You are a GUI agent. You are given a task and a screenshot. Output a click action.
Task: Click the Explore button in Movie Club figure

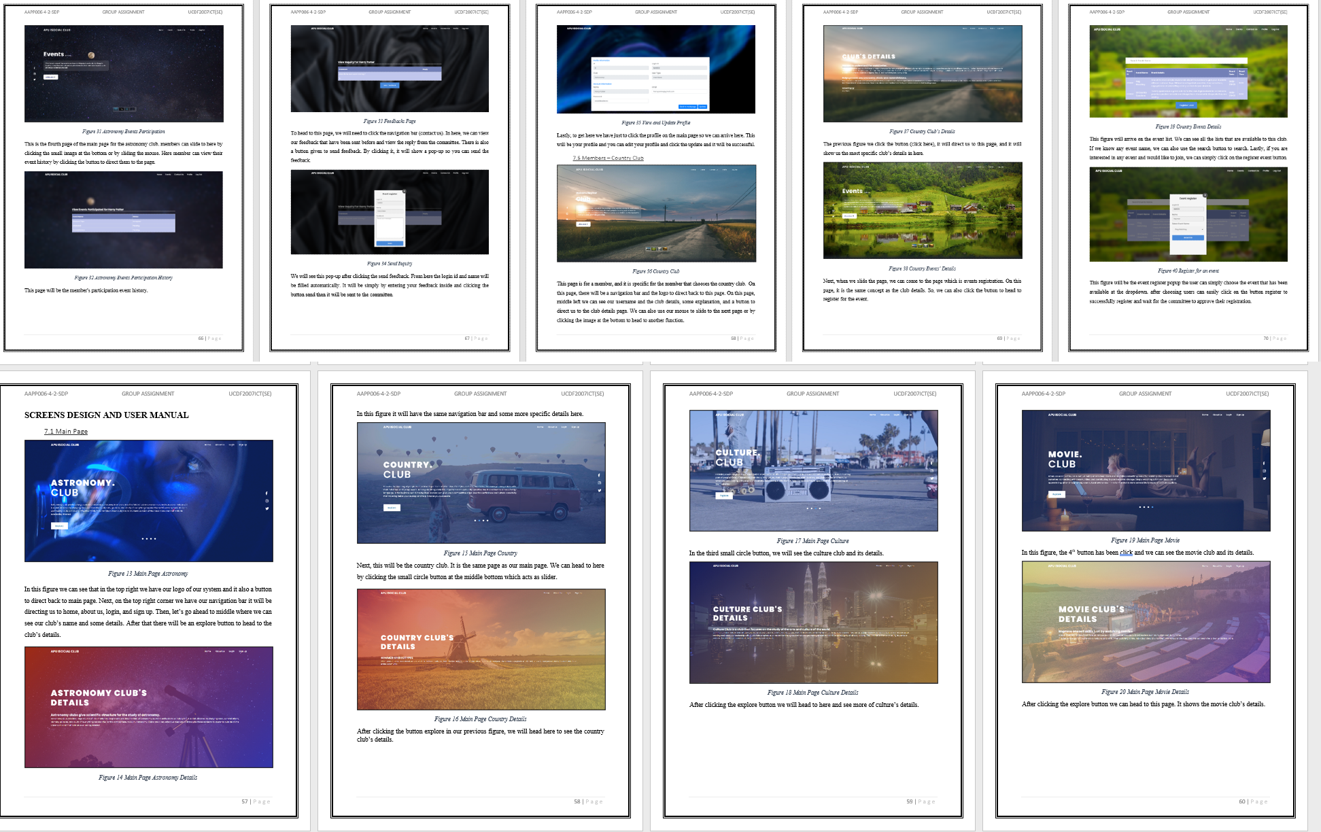pyautogui.click(x=1056, y=494)
